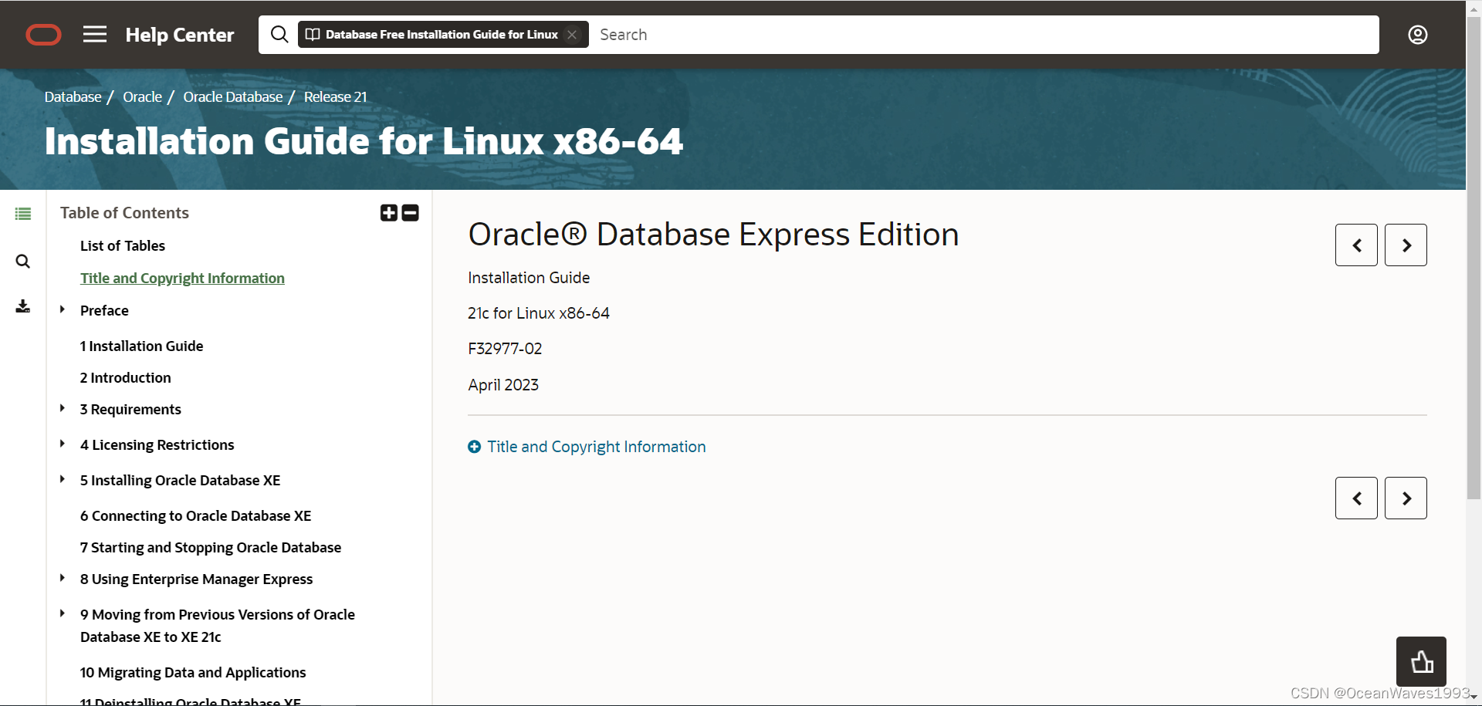Click the search magnifier icon
The height and width of the screenshot is (706, 1482).
pos(279,34)
